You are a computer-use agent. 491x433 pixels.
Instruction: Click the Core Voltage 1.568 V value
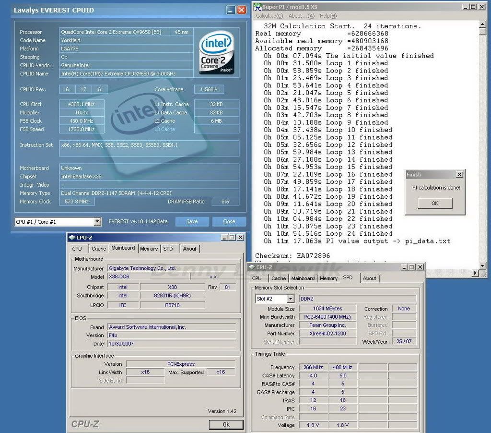(209, 89)
